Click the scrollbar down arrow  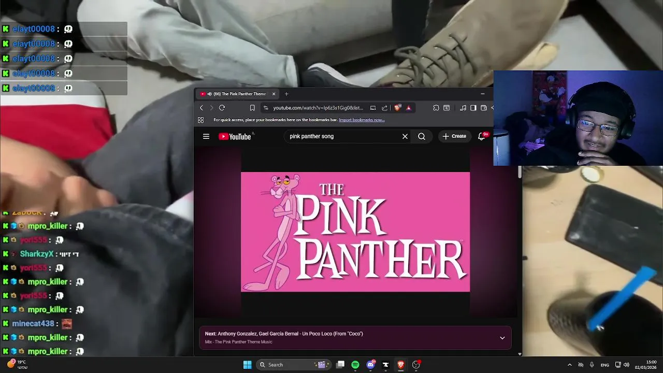click(x=520, y=354)
